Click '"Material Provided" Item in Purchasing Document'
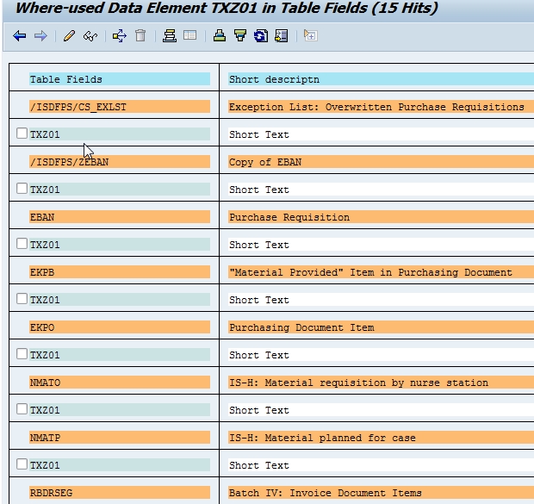Image resolution: width=534 pixels, height=504 pixels. click(370, 272)
